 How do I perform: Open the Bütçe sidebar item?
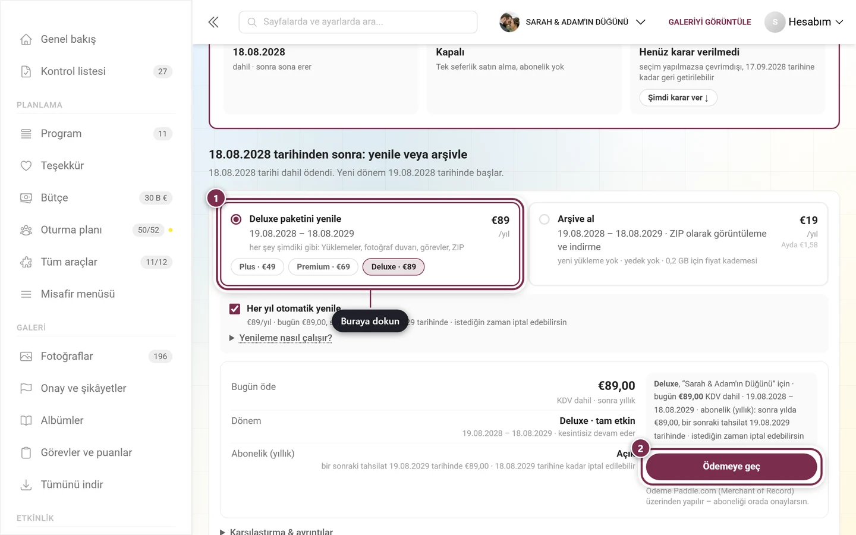tap(95, 198)
